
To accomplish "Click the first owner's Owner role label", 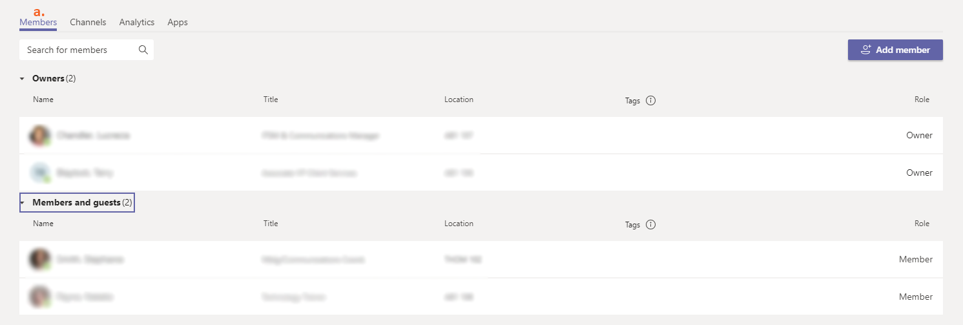I will 919,136.
